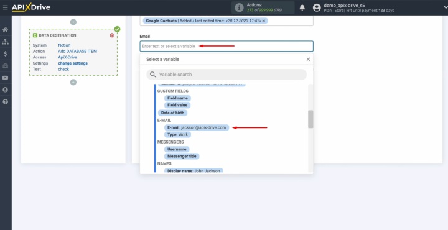Go to Home in sidebar
448x230 pixels.
pos(5,30)
